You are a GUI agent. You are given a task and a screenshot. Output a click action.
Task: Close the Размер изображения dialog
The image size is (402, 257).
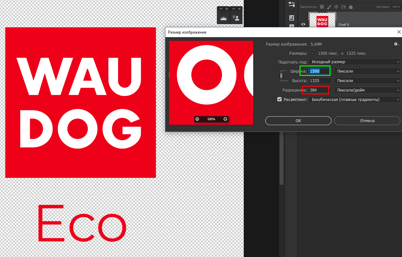point(399,32)
